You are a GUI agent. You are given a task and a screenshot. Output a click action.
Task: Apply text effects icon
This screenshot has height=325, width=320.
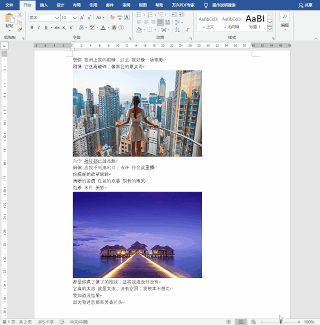pos(81,28)
